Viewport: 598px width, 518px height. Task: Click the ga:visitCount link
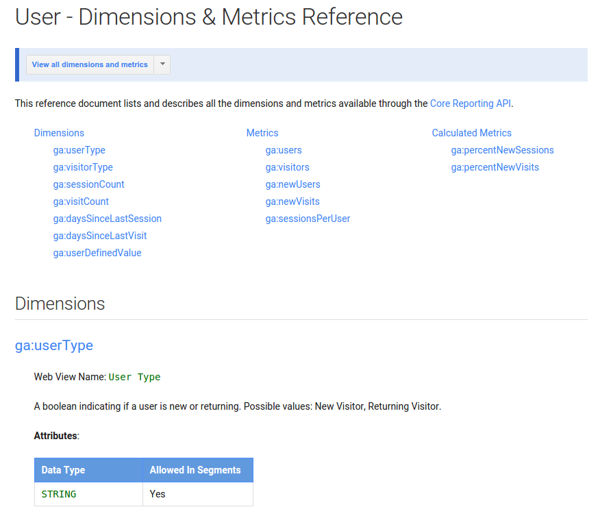click(81, 201)
